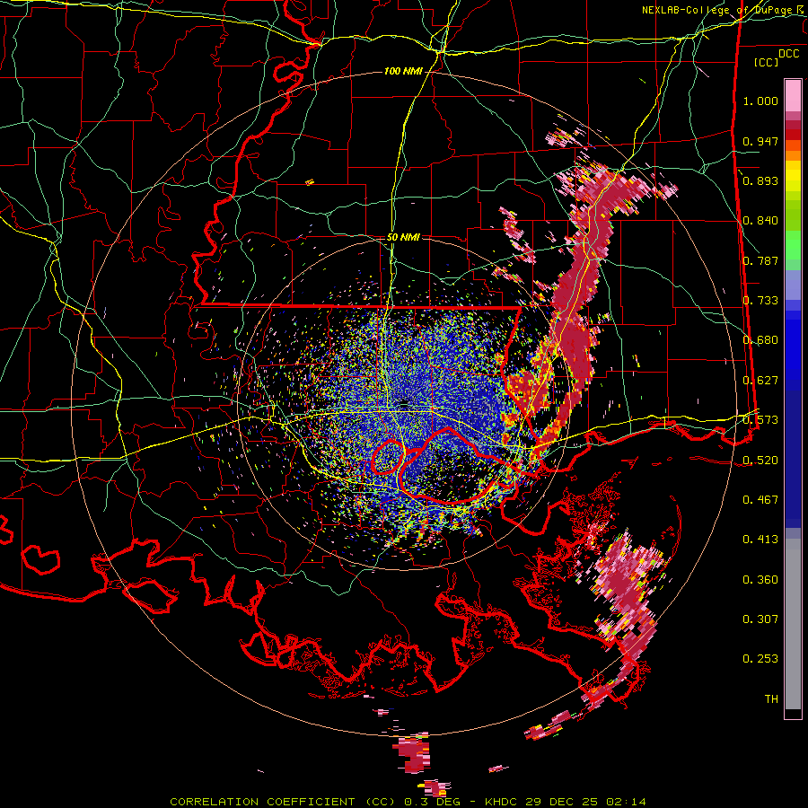Image resolution: width=808 pixels, height=808 pixels.
Task: Select the 0.360 scale value
Action: [760, 580]
